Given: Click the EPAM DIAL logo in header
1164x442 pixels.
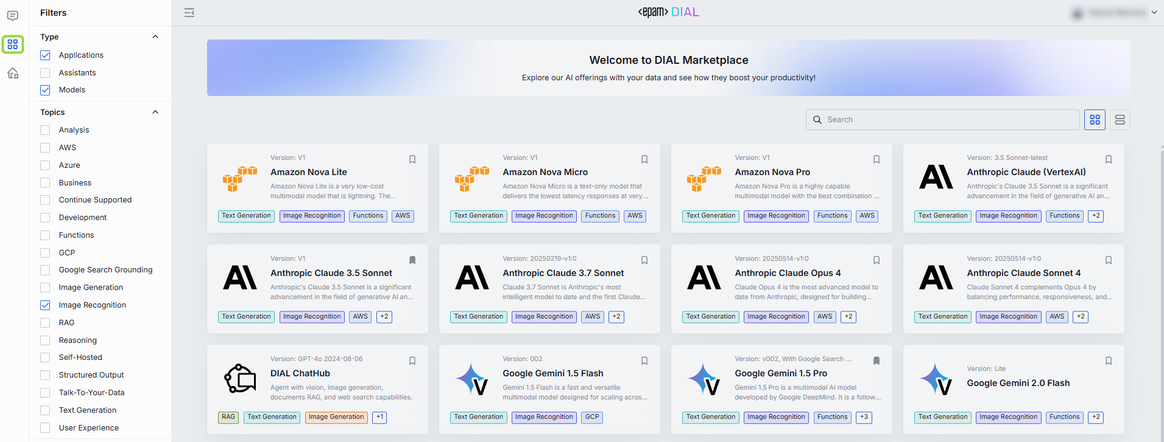Looking at the screenshot, I should click(x=668, y=12).
